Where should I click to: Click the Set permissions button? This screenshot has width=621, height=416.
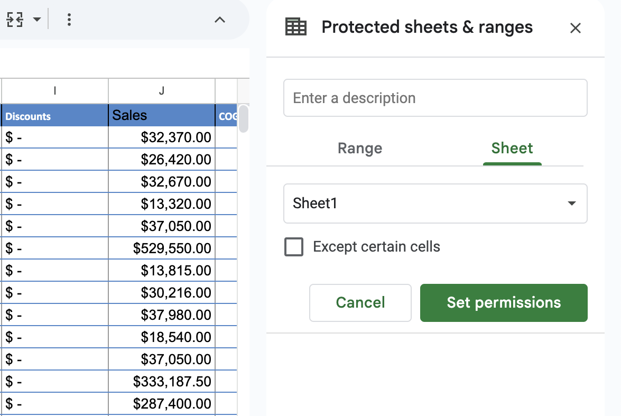tap(504, 303)
